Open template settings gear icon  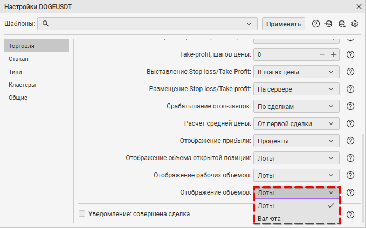click(x=355, y=24)
